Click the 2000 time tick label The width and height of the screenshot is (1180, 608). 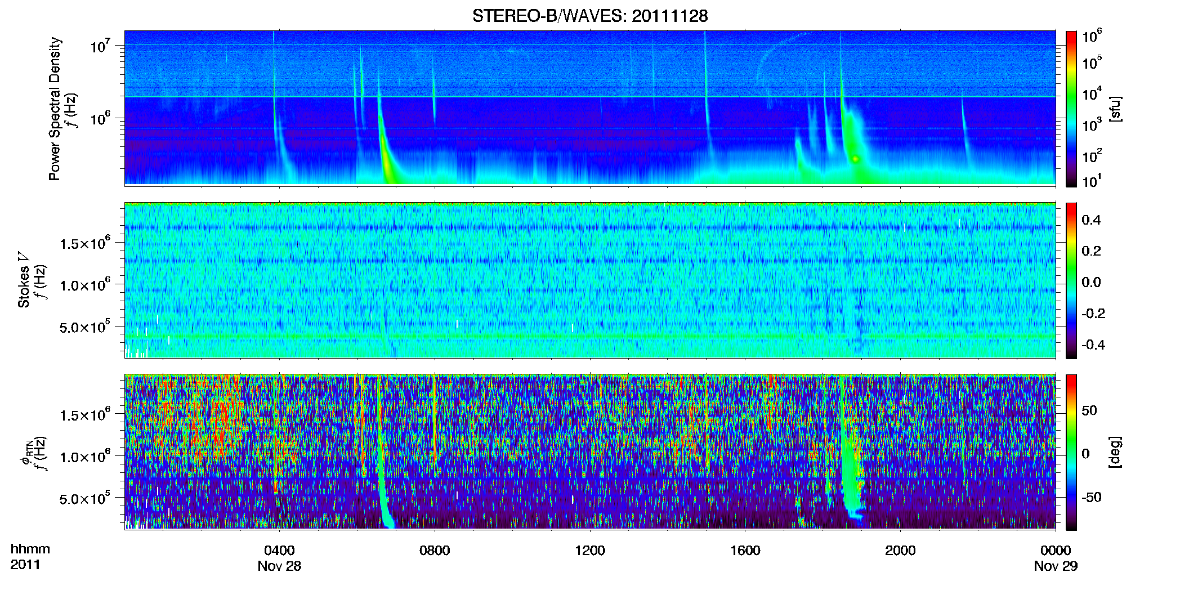[x=900, y=551]
